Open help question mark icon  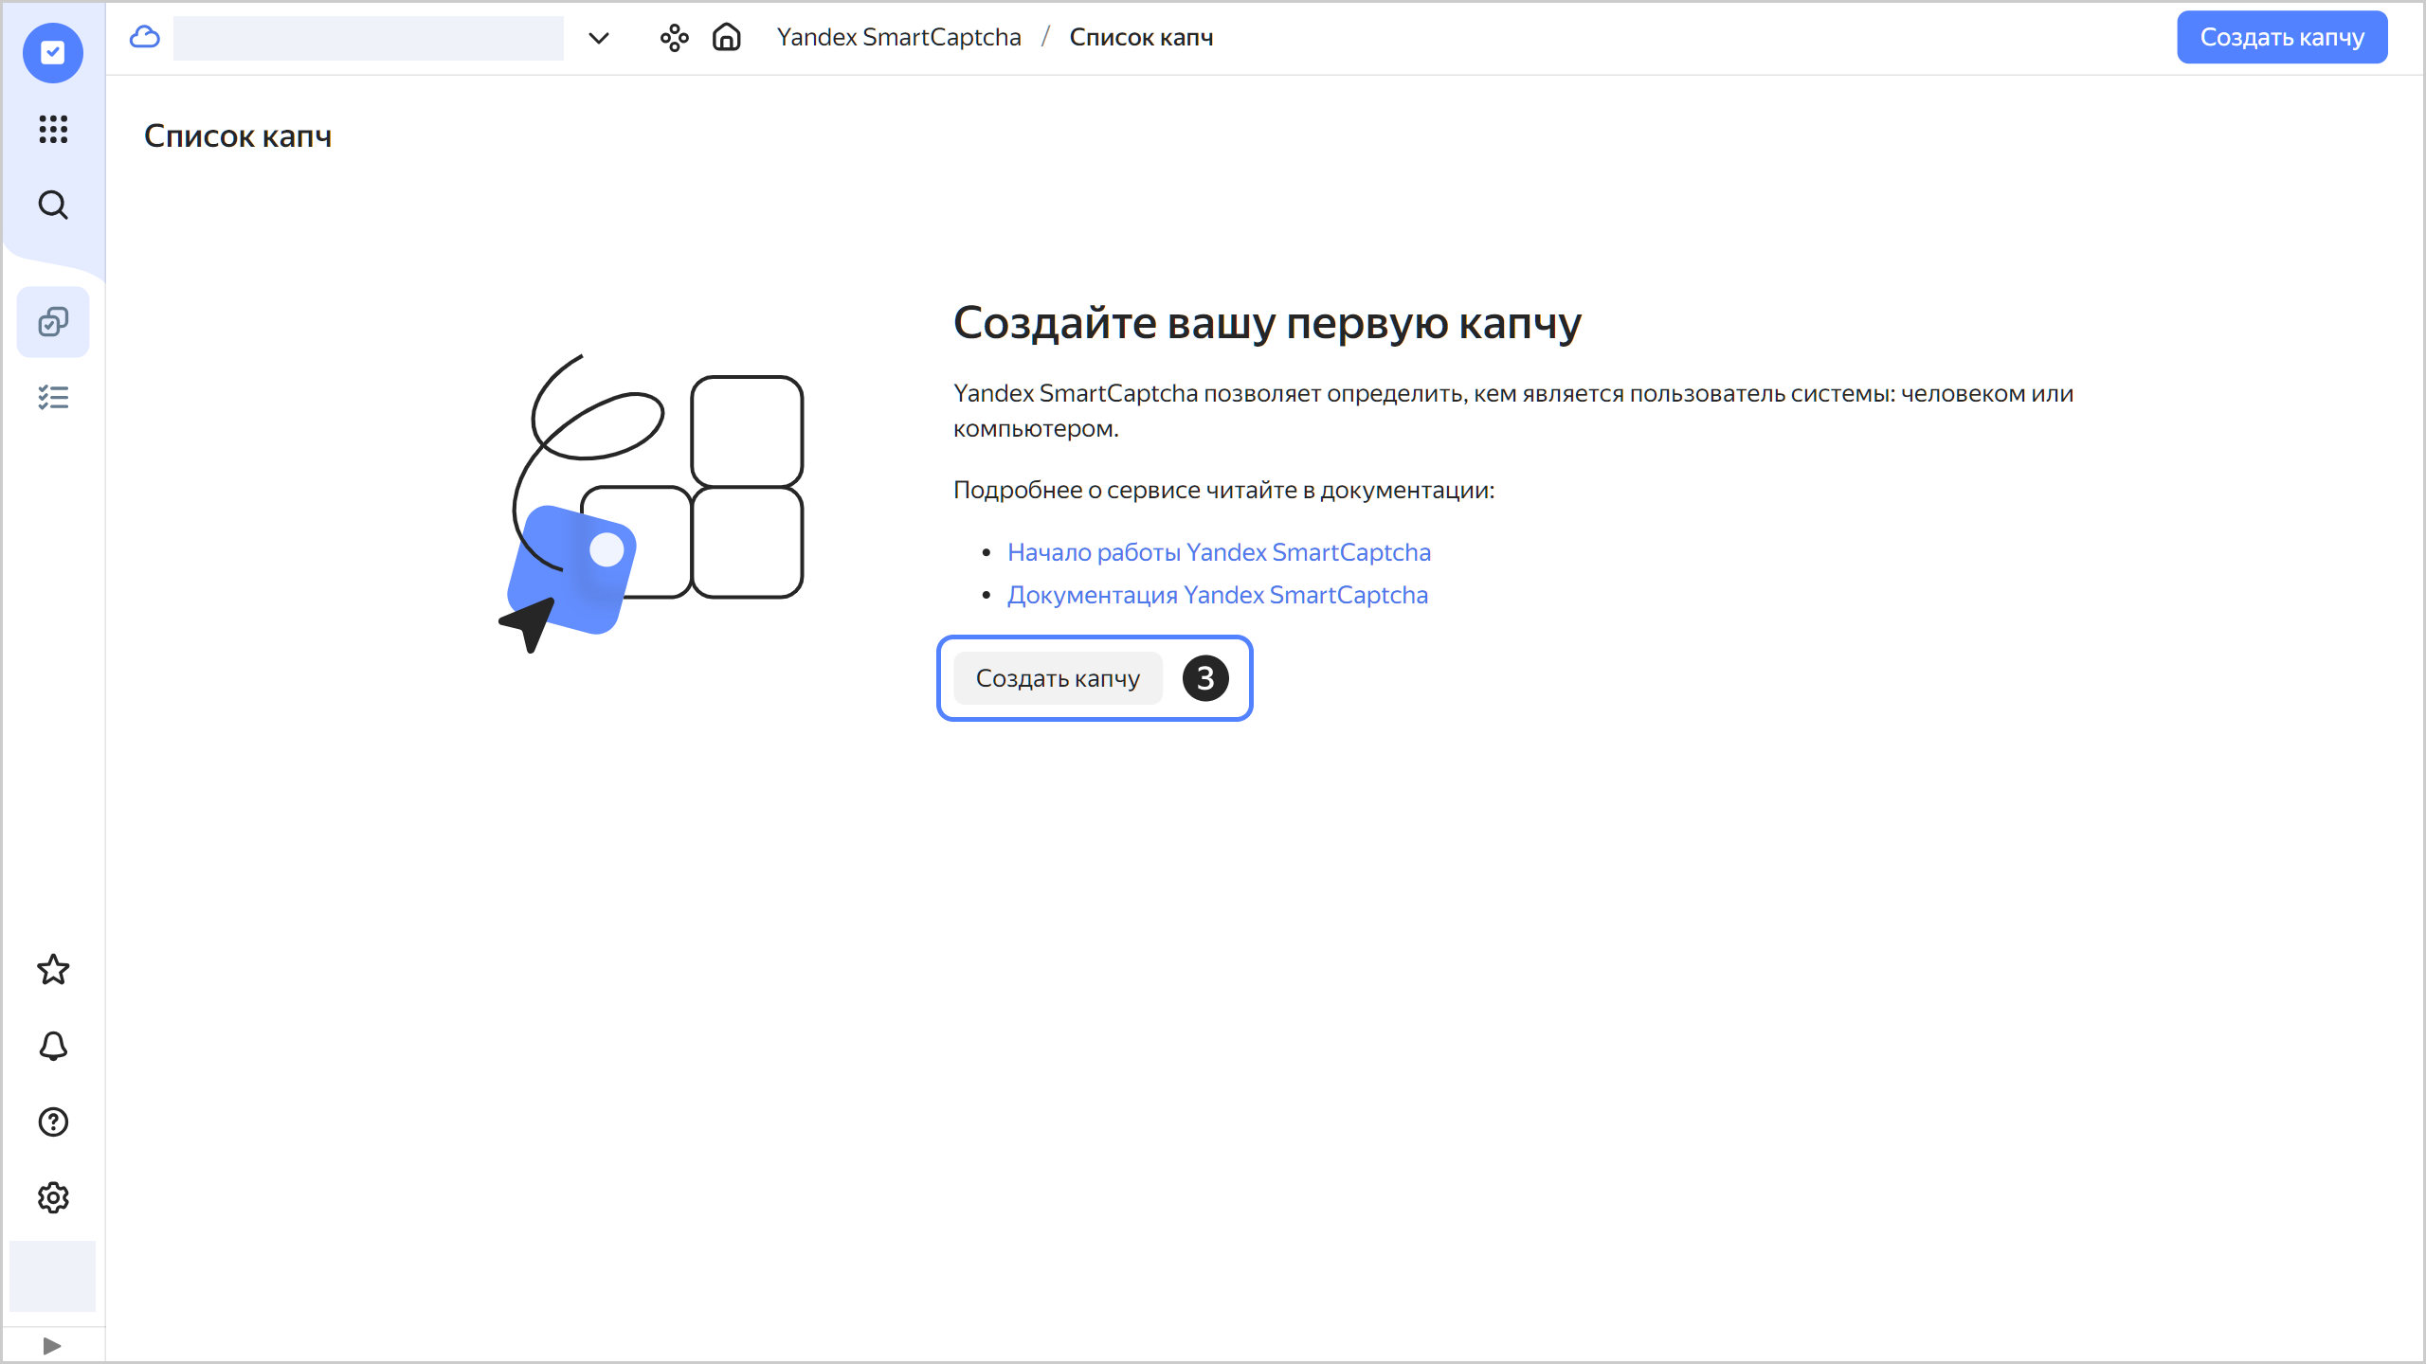[53, 1122]
